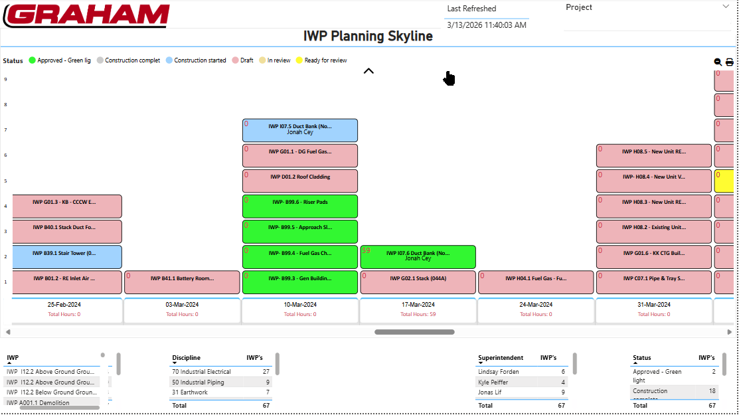This screenshot has height=415, width=739.
Task: Select the 50 Industrial Piping row
Action: pos(220,382)
